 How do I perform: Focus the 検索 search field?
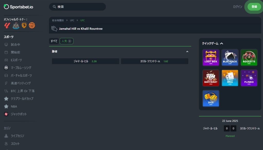tap(77, 7)
